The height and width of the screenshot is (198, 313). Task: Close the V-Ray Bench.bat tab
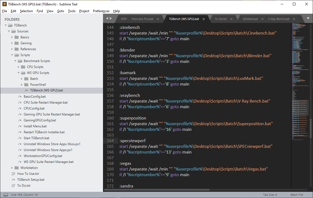coord(294,19)
